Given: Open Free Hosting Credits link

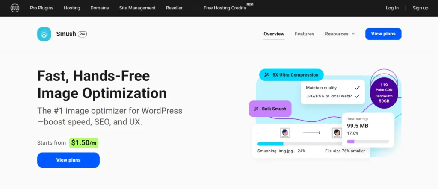Looking at the screenshot, I should [x=225, y=8].
